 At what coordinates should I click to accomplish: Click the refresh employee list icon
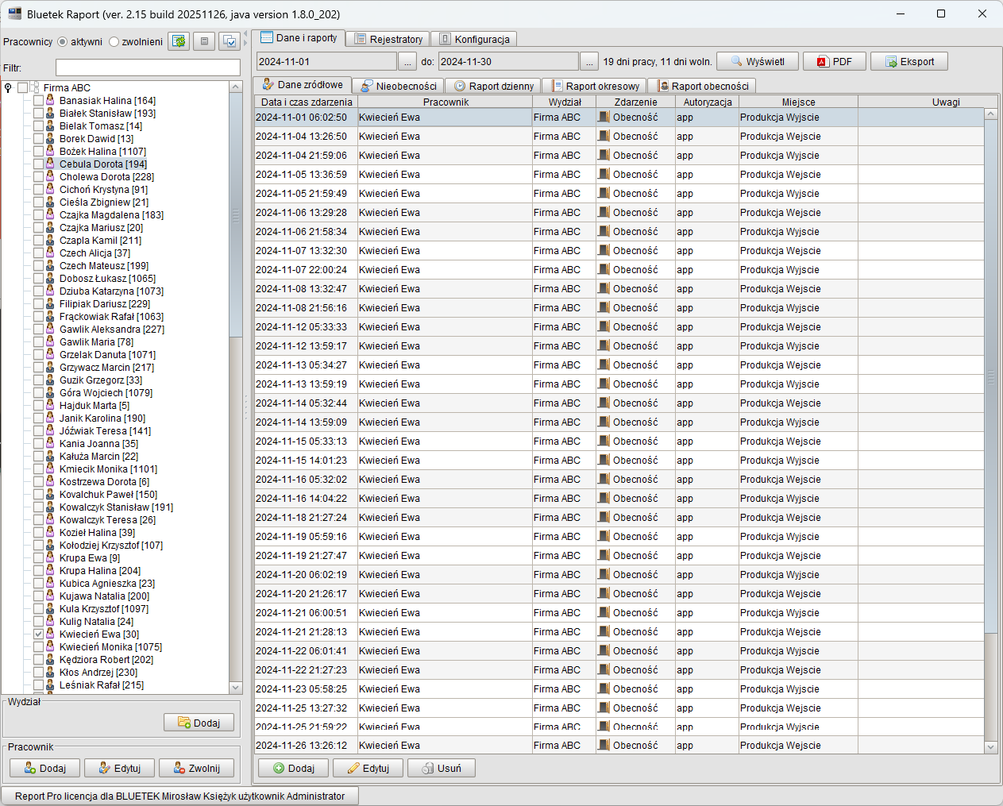coord(179,41)
